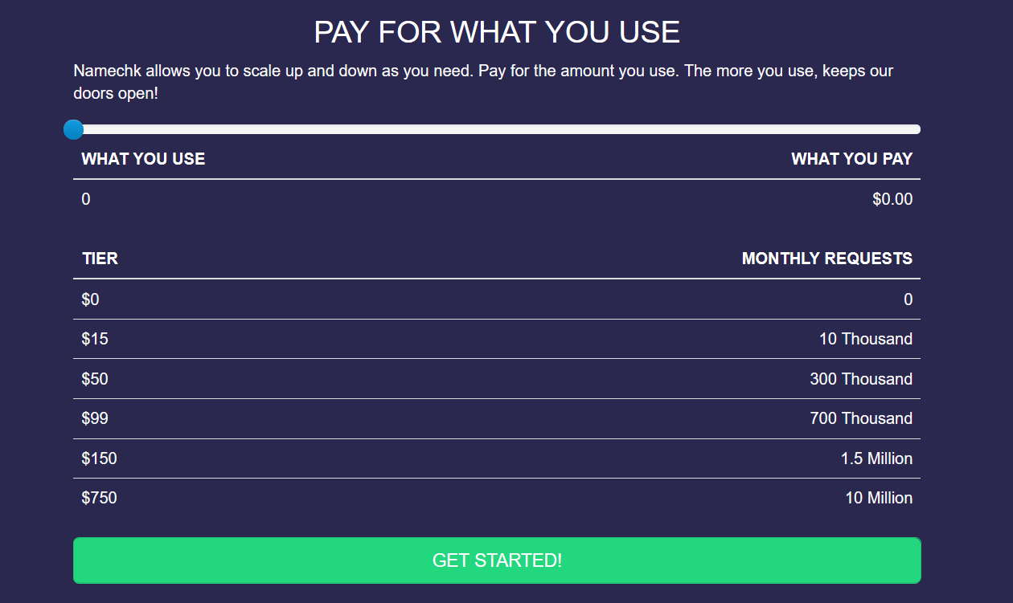Screen dimensions: 1013x603
Task: Pick the $150 tier price
Action: point(99,458)
